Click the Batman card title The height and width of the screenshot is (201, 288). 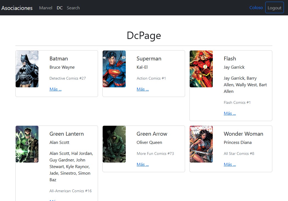click(x=58, y=58)
